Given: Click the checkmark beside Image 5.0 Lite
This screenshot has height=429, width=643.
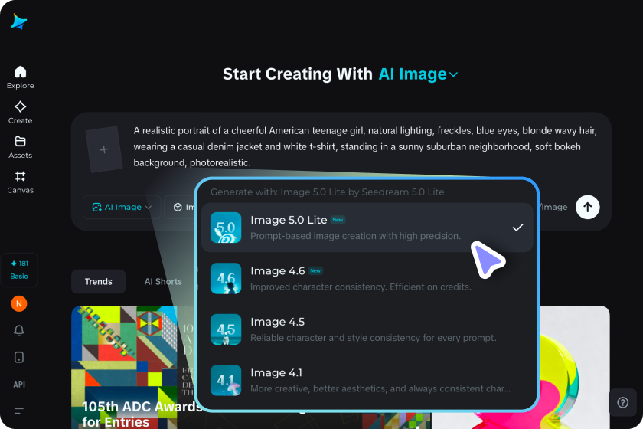Looking at the screenshot, I should 518,228.
